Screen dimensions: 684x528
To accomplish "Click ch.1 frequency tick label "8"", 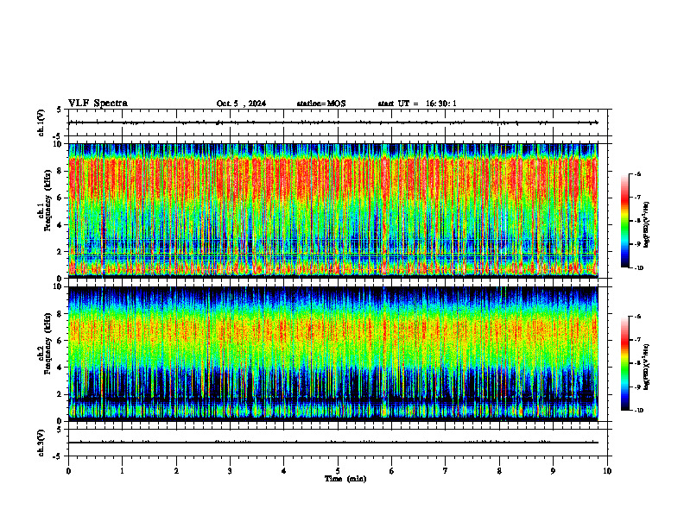I will pyautogui.click(x=60, y=171).
